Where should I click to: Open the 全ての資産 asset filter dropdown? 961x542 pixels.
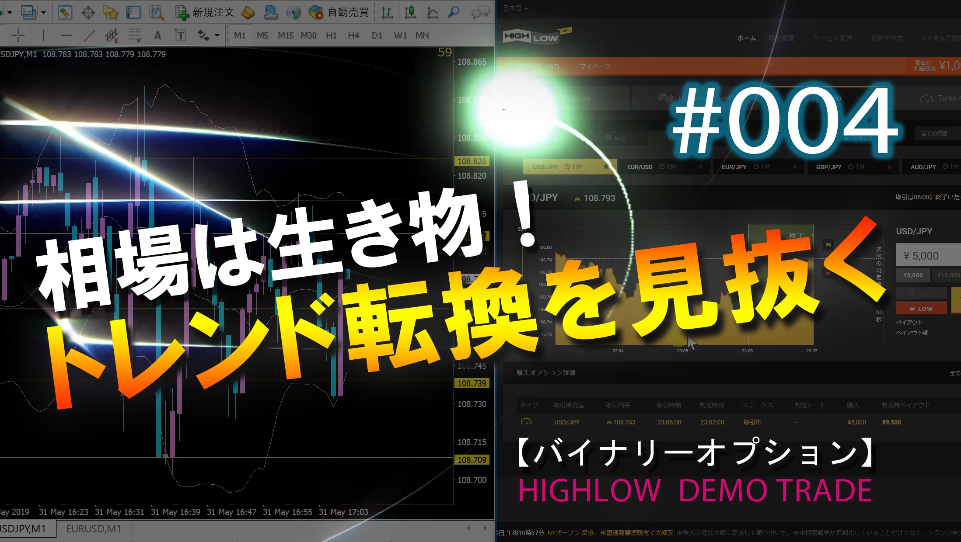click(x=937, y=133)
